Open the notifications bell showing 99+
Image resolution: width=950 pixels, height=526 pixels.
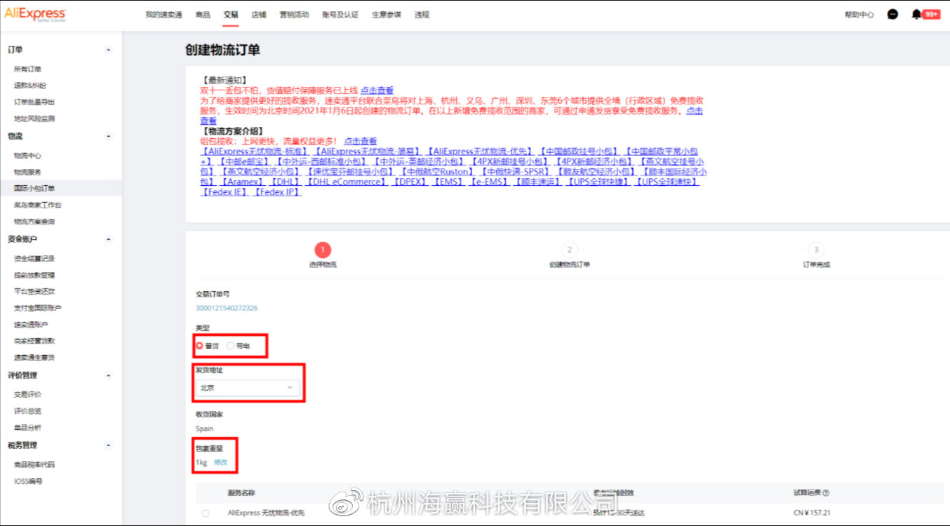[925, 14]
